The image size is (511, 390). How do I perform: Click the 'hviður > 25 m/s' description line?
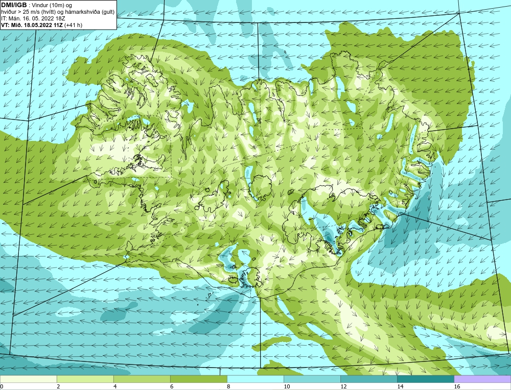tap(58, 12)
